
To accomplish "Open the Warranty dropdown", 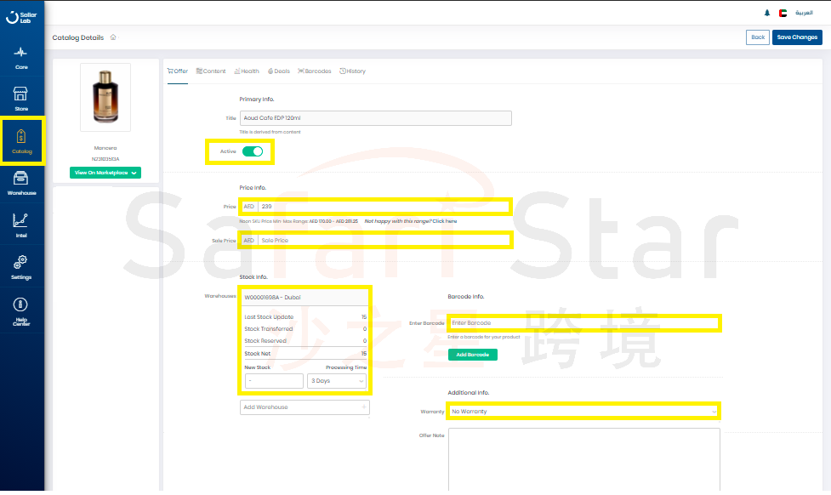I will click(583, 412).
